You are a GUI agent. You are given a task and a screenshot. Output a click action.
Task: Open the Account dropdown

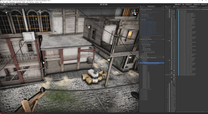pos(188,4)
